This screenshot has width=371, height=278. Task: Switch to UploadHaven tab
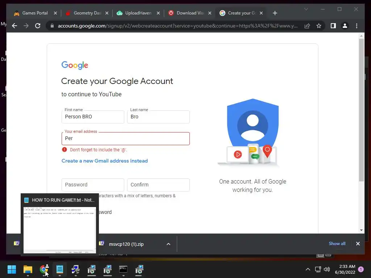(138, 13)
